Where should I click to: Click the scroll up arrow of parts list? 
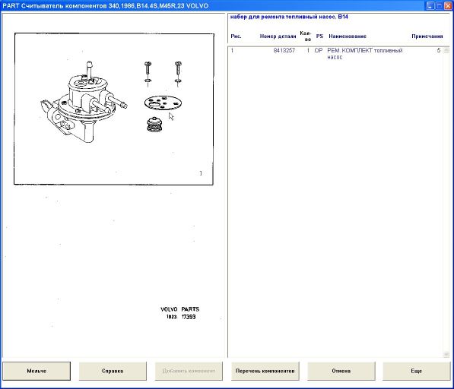(446, 50)
